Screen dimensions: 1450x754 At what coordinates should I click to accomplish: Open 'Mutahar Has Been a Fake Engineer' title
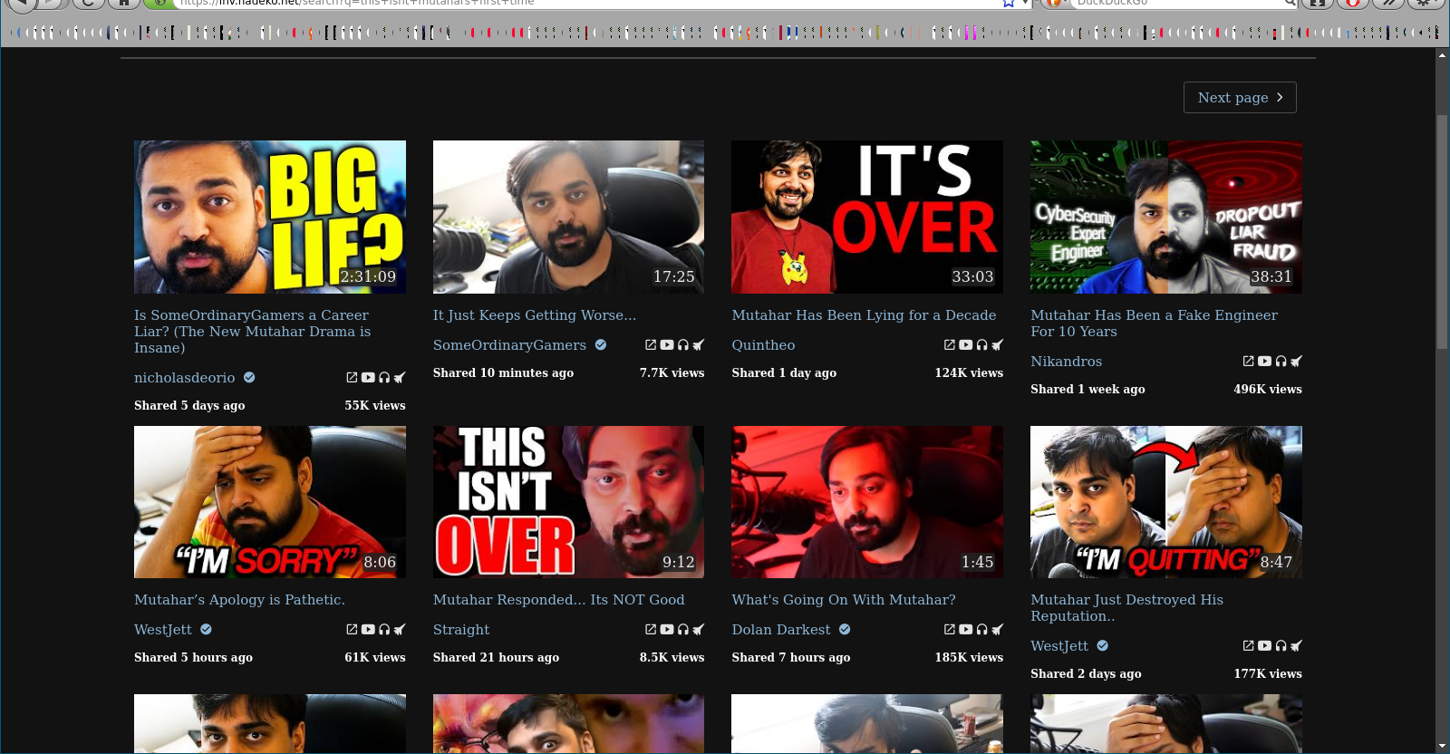[1154, 324]
